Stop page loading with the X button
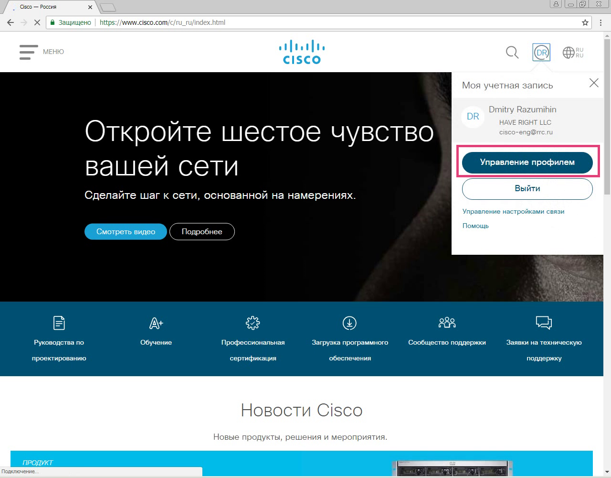This screenshot has height=478, width=611. (x=37, y=22)
